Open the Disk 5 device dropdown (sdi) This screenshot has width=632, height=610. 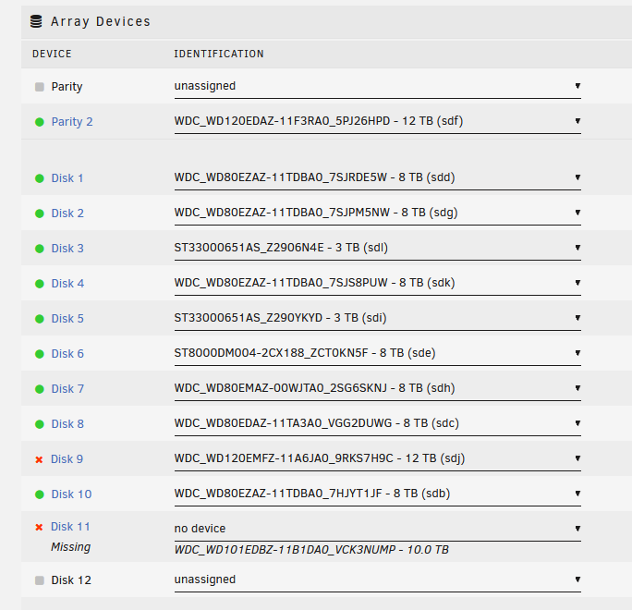377,318
